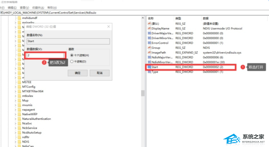Expand the MTKBTFilterX64 tree node

[15, 91]
